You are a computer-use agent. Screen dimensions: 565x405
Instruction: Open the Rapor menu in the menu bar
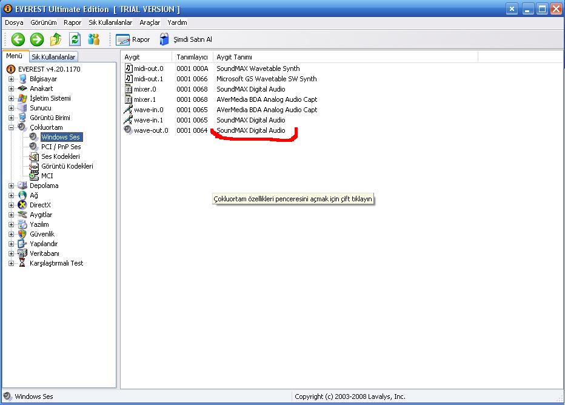coord(72,22)
